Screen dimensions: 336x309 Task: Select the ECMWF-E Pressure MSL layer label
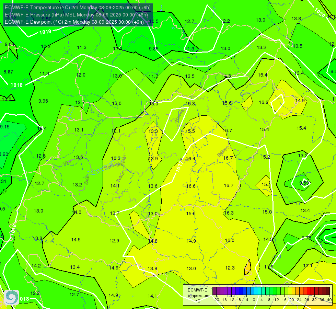pos(76,15)
